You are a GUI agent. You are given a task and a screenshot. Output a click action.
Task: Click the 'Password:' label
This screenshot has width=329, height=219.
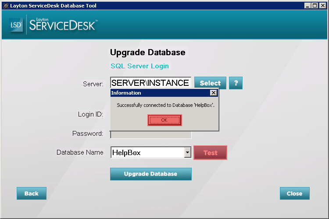tap(88, 134)
